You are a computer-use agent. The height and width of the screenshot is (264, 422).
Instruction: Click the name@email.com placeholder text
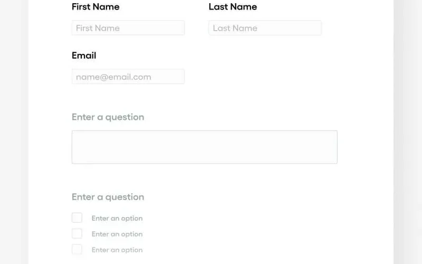tap(113, 77)
